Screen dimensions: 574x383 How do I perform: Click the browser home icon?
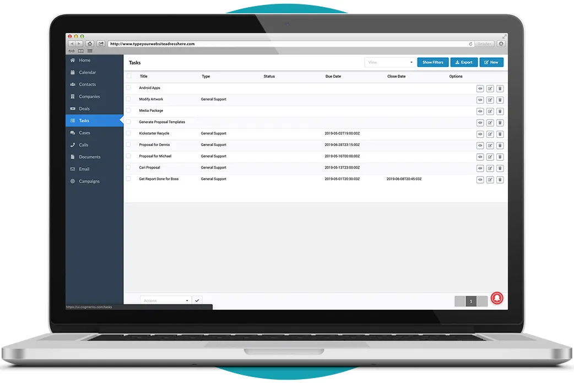point(90,44)
